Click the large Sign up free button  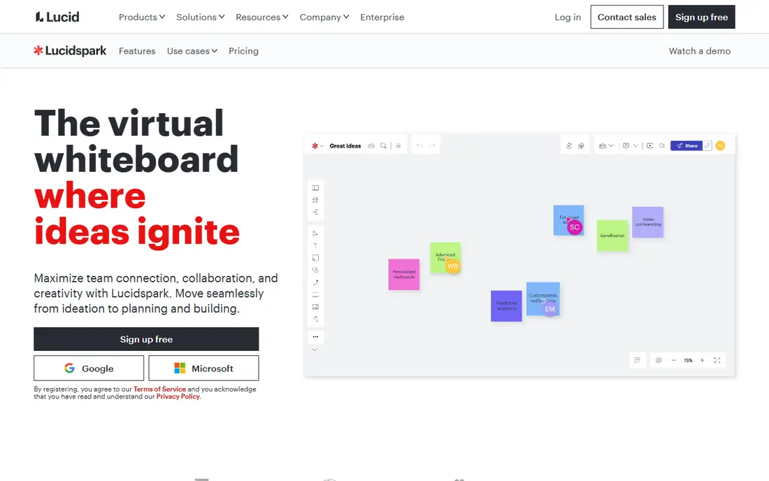point(146,339)
